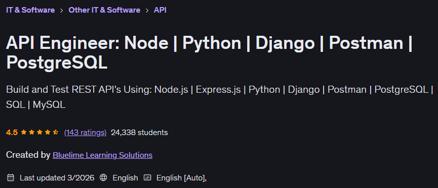The image size is (438, 188).
Task: Open the 143 ratings link
Action: pos(85,133)
